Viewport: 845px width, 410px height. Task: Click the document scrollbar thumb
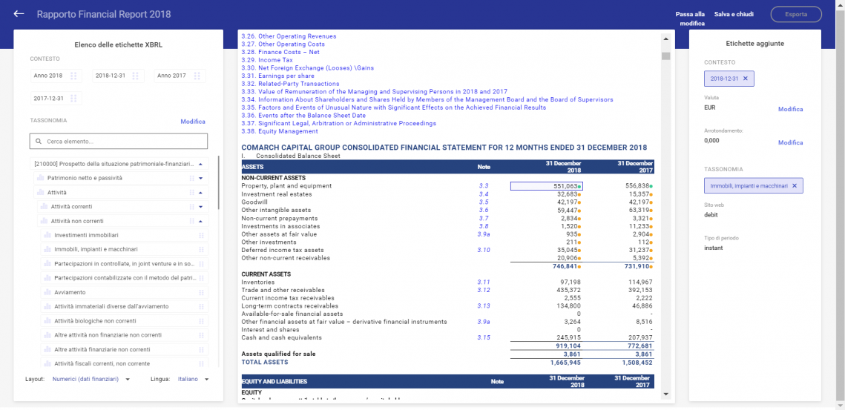665,56
